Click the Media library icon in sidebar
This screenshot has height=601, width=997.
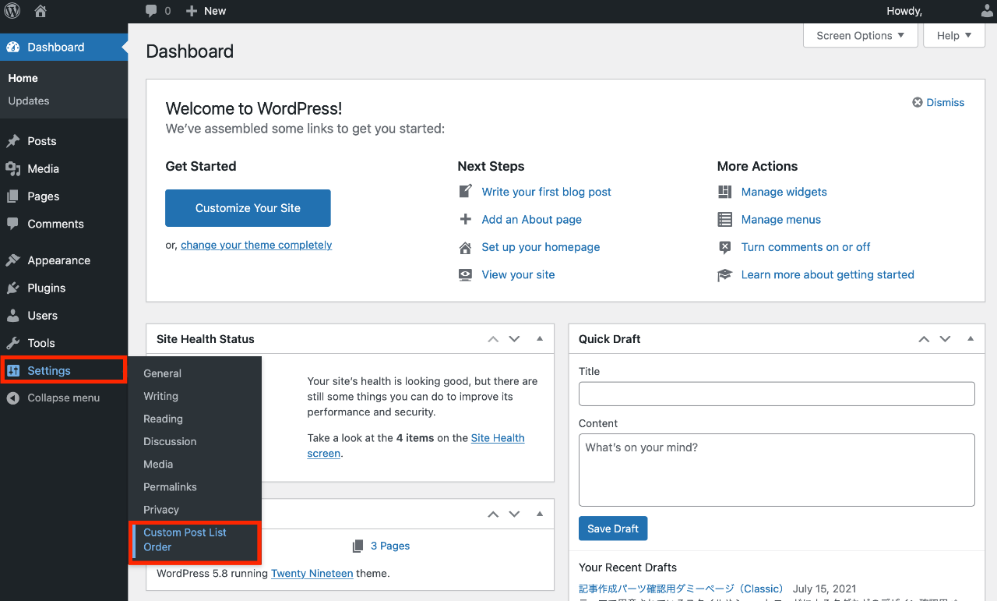click(12, 168)
